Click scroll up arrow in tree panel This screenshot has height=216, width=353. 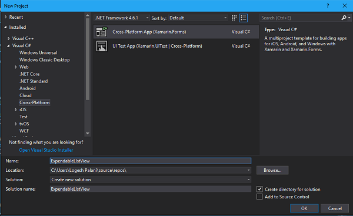tap(88, 15)
